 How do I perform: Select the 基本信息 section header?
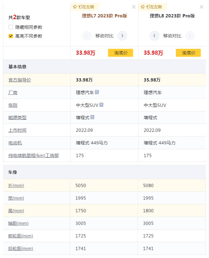click(x=105, y=67)
